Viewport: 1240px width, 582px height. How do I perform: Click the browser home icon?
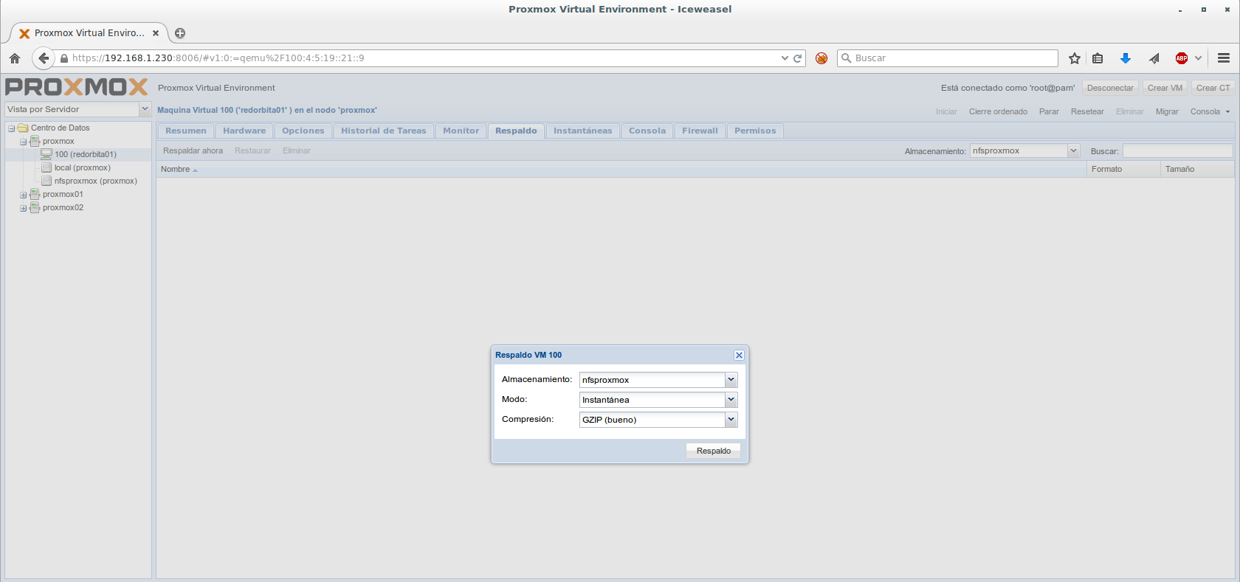[x=15, y=58]
